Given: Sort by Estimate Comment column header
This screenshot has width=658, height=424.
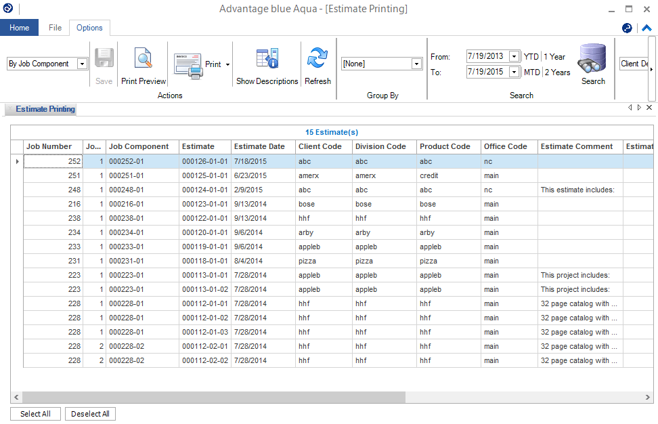Looking at the screenshot, I should [580, 146].
